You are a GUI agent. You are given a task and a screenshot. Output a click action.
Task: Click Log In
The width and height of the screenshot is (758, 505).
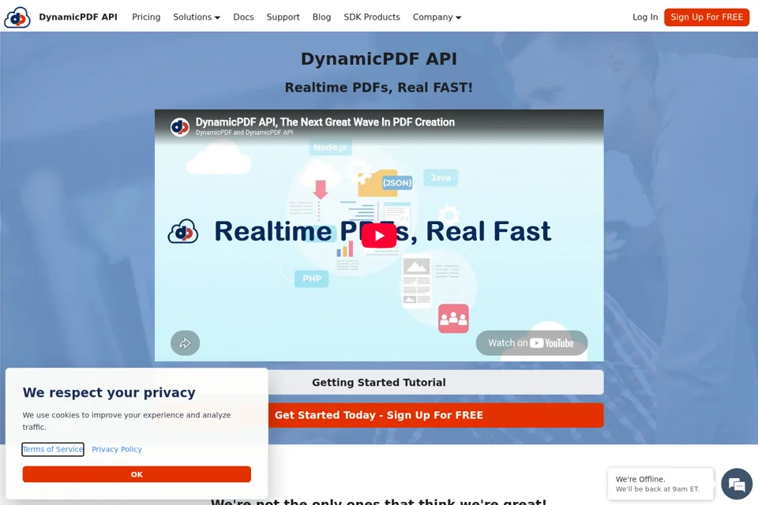645,17
